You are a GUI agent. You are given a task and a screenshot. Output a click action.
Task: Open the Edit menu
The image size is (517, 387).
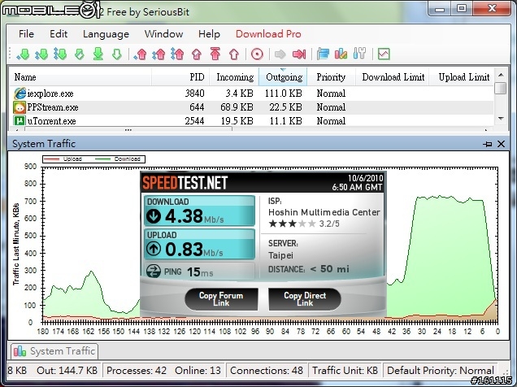(59, 34)
